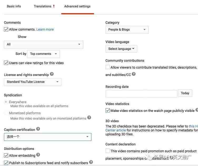Open help icon beside Caption certification
The image size is (198, 166).
pos(38,129)
